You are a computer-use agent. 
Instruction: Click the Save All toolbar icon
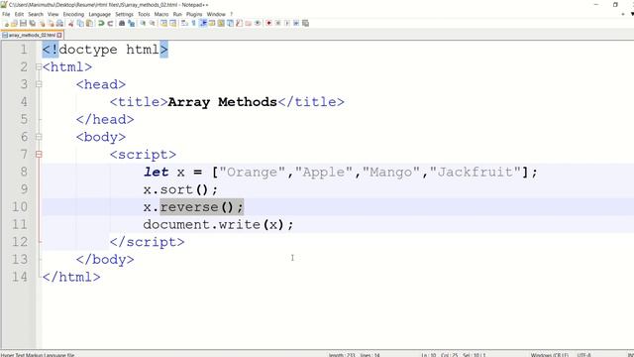click(32, 23)
